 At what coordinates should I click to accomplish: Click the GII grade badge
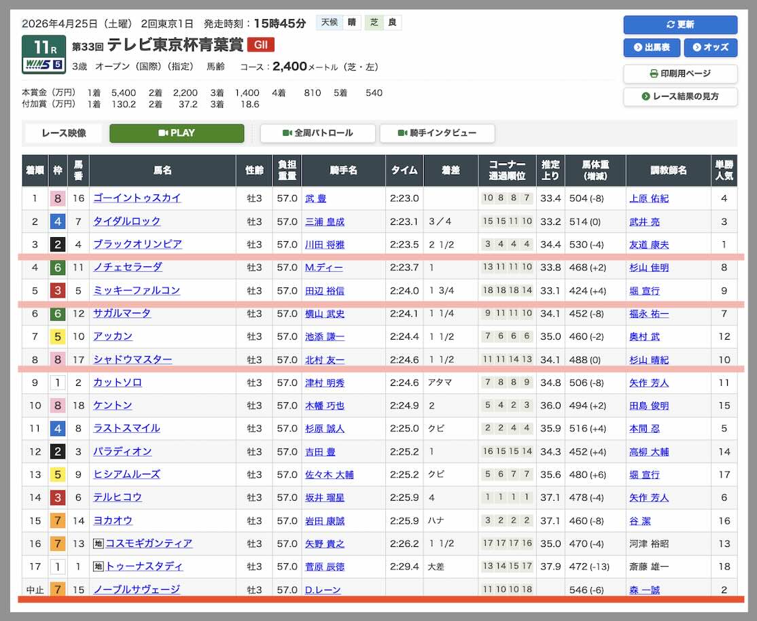[260, 45]
